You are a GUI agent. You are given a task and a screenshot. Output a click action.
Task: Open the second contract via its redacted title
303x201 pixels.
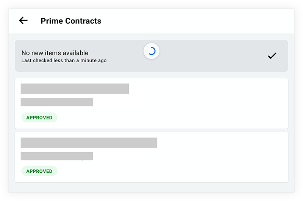click(89, 143)
